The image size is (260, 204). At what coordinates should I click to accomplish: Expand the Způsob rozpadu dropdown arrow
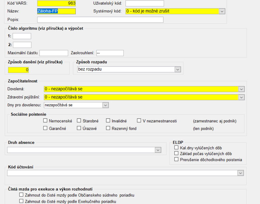coord(178,69)
